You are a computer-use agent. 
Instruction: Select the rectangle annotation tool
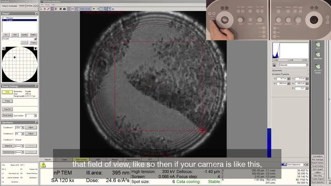coord(52,9)
